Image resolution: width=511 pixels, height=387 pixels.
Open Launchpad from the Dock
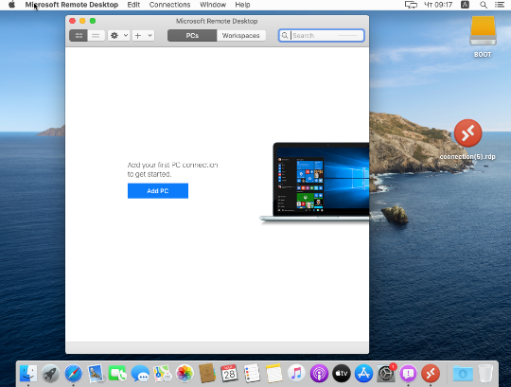tap(50, 374)
